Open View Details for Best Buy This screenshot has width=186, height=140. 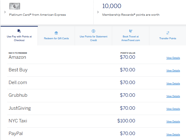(173, 70)
